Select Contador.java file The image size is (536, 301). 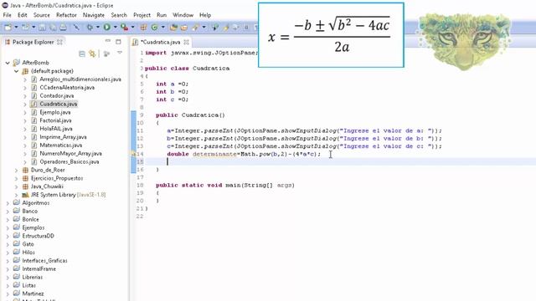pos(56,95)
